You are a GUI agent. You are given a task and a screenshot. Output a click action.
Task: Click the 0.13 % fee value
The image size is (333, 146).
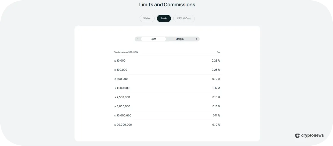tap(216, 106)
